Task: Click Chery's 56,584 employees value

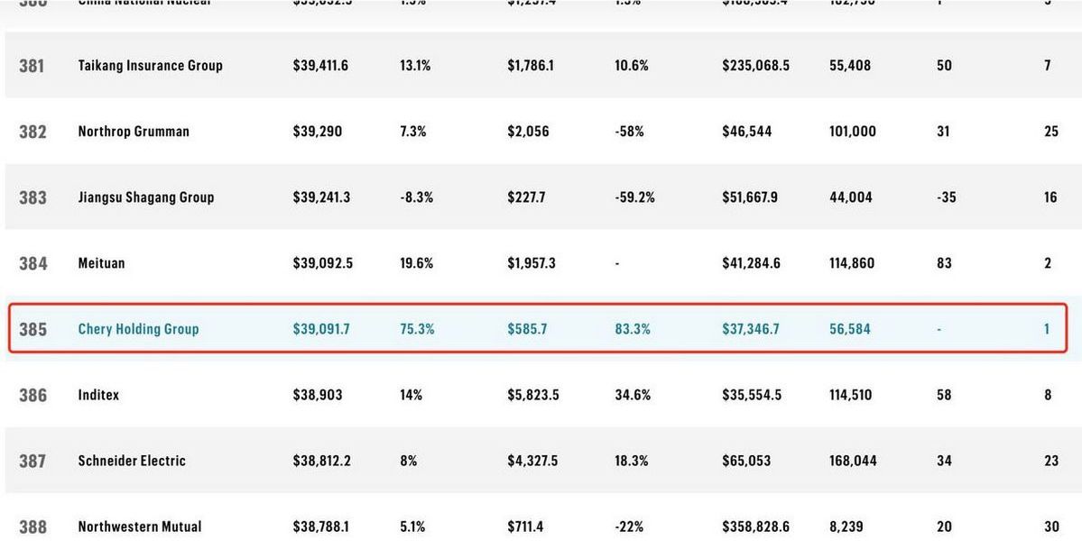Action: click(849, 329)
